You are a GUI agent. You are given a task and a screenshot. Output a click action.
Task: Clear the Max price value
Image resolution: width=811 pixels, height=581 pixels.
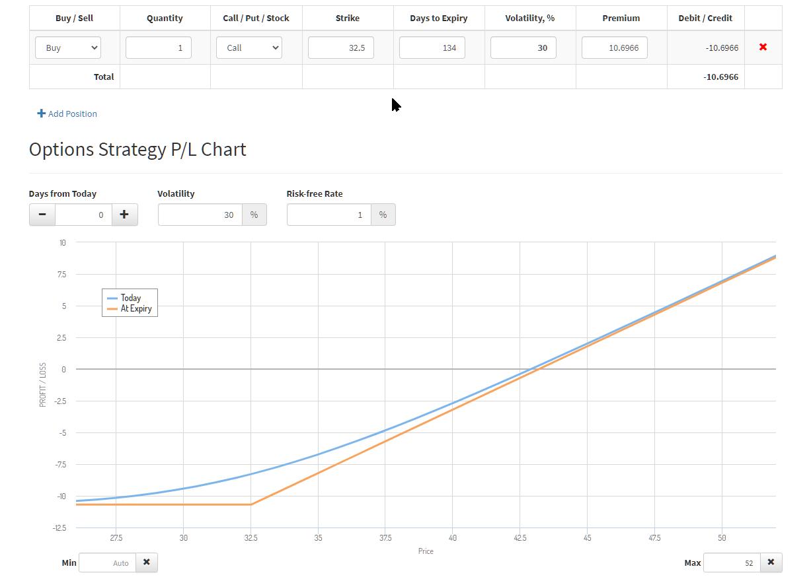[x=771, y=563]
